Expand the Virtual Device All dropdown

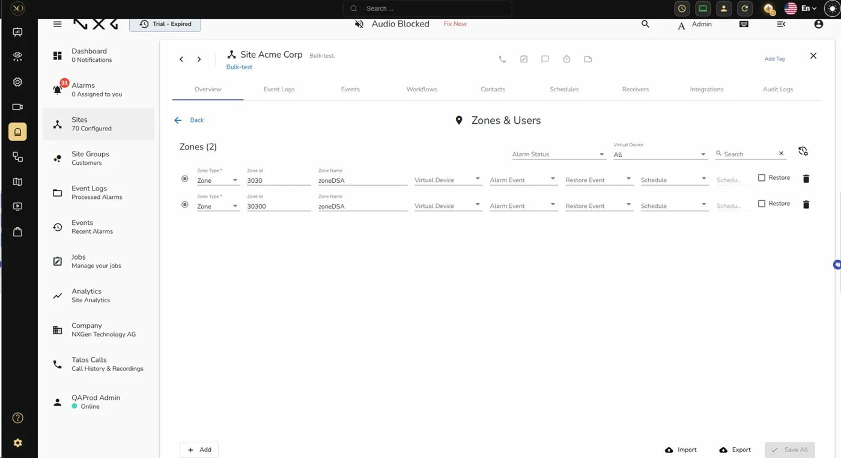[659, 154]
